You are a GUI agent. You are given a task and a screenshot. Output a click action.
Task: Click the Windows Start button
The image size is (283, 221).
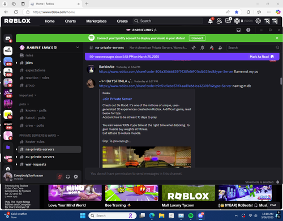coord(83,215)
